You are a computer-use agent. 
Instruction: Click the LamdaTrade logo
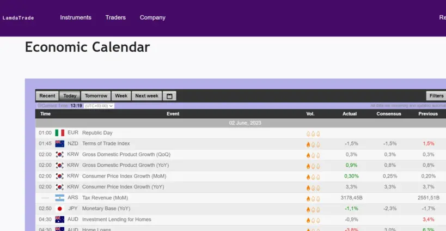pyautogui.click(x=18, y=18)
